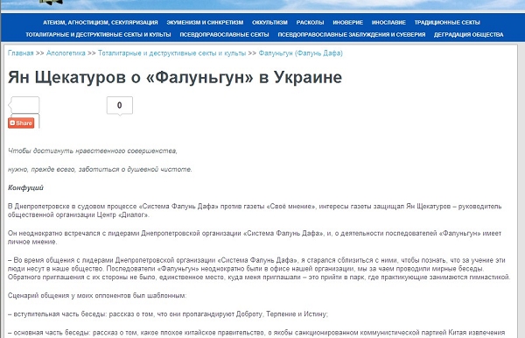The height and width of the screenshot is (338, 525).
Task: Follow the Фалуньгун (Фалунь Дафа) breadcrumb
Action: pyautogui.click(x=301, y=53)
